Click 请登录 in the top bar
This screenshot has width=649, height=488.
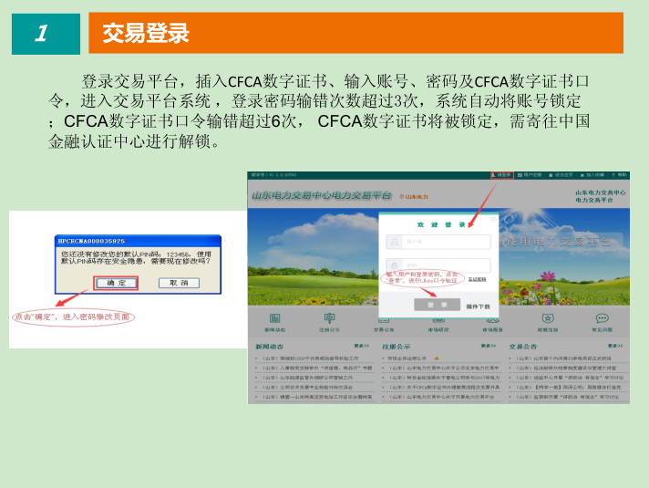pyautogui.click(x=502, y=174)
